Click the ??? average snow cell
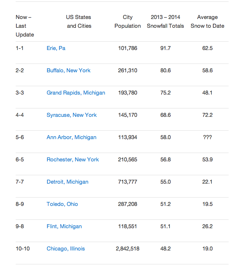The height and width of the screenshot is (268, 237). point(207,137)
